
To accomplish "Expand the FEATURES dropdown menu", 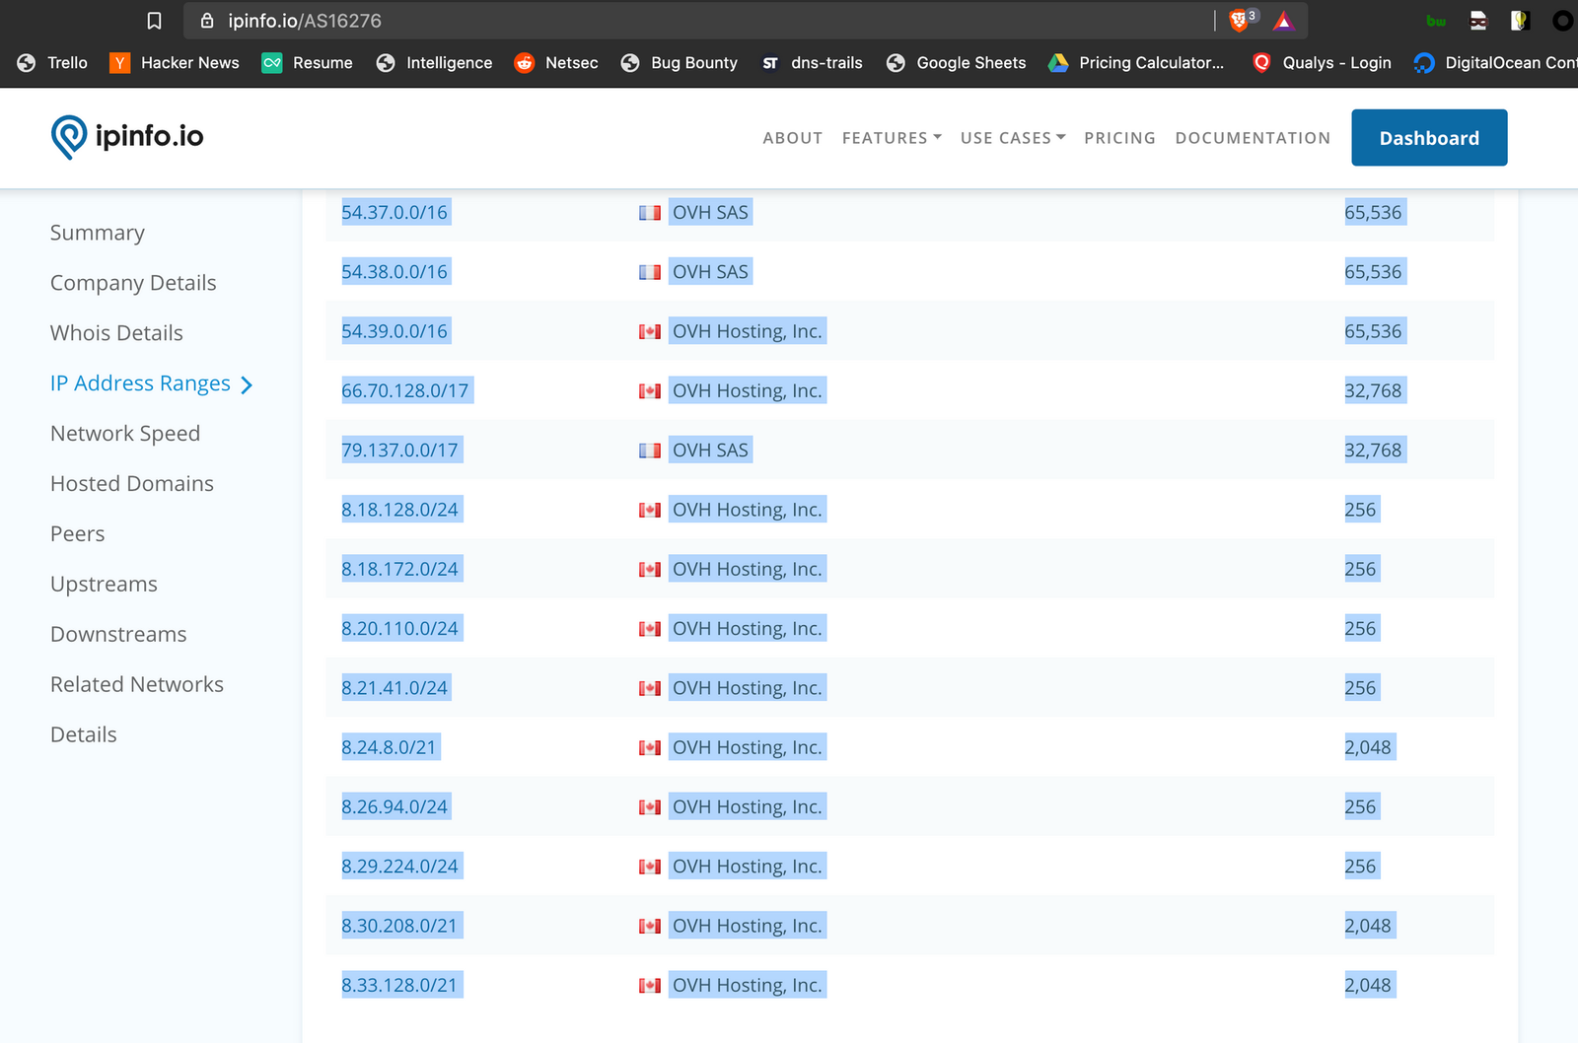I will [892, 138].
